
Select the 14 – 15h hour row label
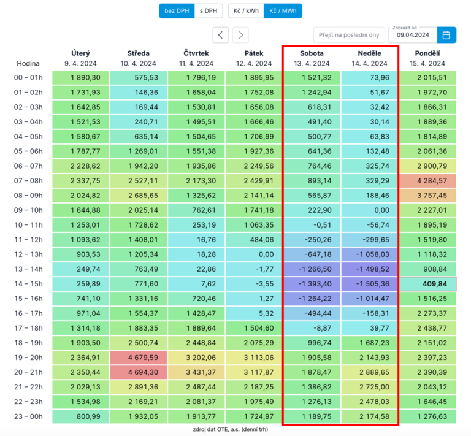[x=28, y=284]
